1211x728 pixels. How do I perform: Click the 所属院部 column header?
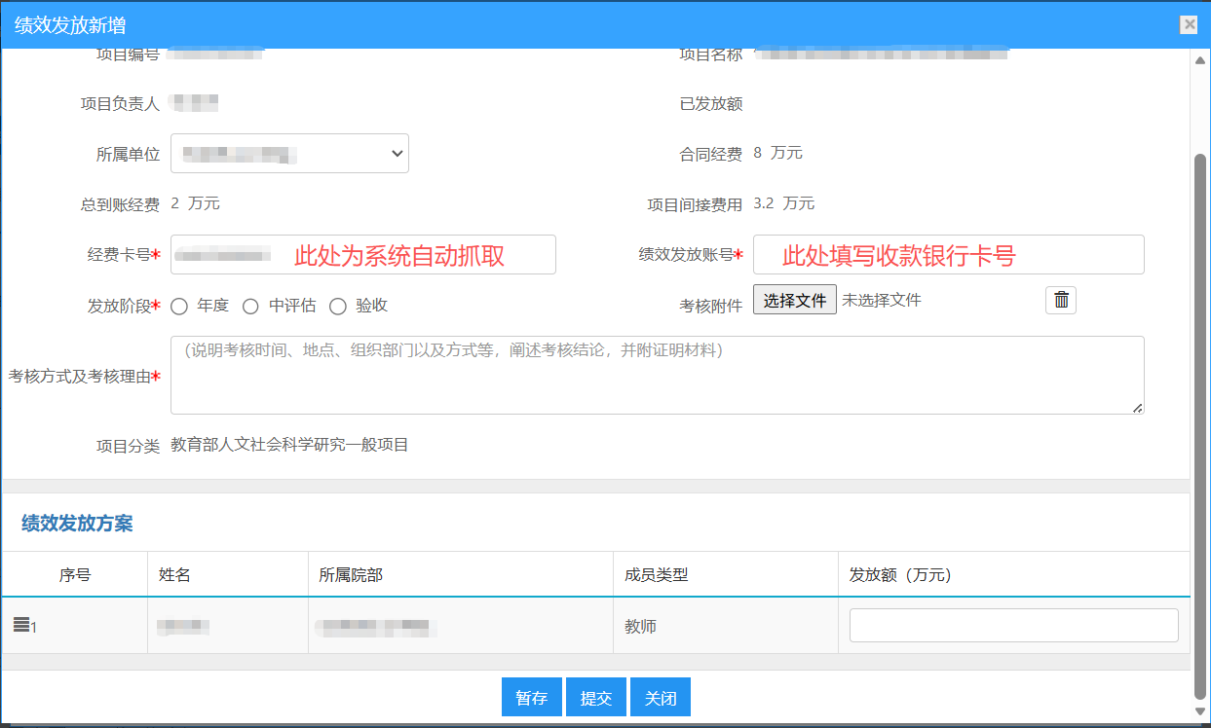[351, 575]
